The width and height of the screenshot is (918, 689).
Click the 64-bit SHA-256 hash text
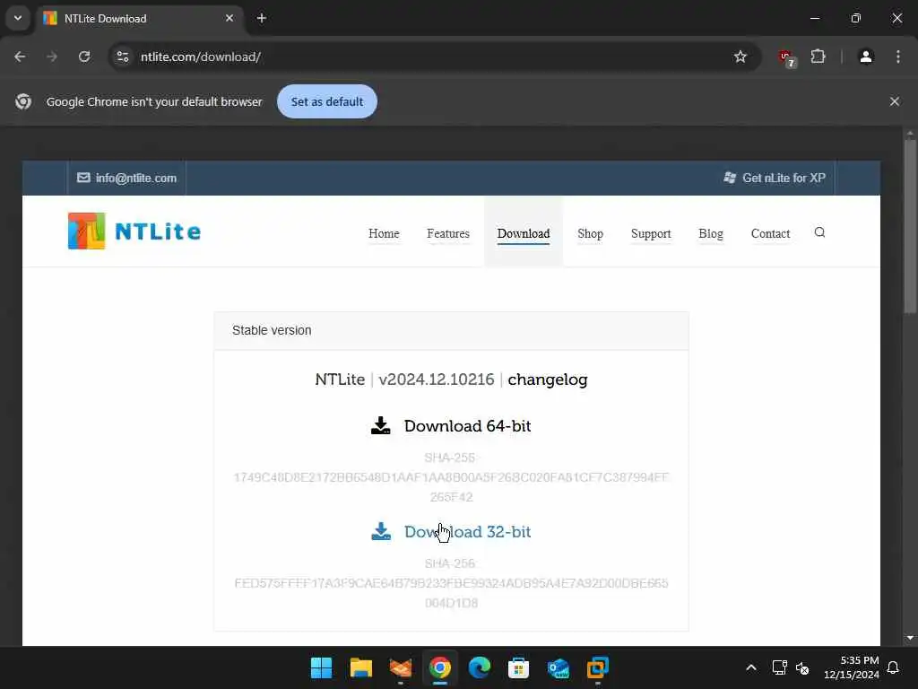[x=451, y=487]
